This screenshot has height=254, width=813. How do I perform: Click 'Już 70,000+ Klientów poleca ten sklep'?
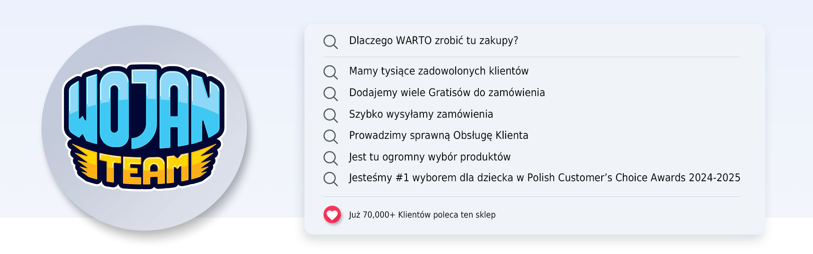[x=422, y=215]
